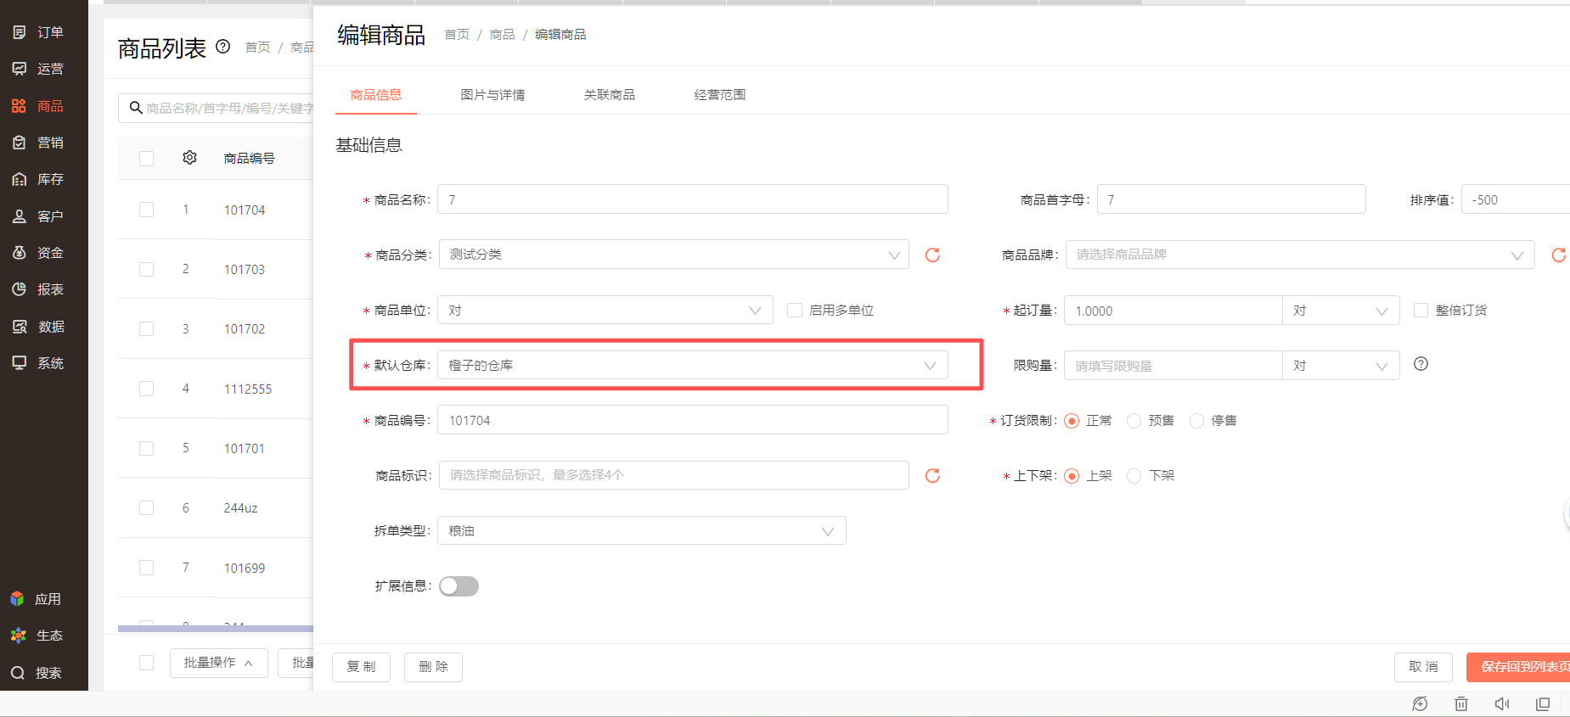Open the 运营 operations sidebar icon
This screenshot has width=1570, height=717.
[x=20, y=69]
